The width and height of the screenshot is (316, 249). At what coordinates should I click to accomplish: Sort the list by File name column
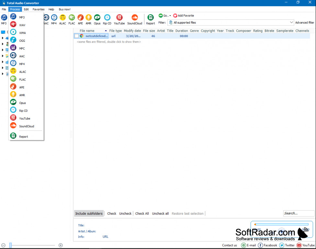point(87,31)
